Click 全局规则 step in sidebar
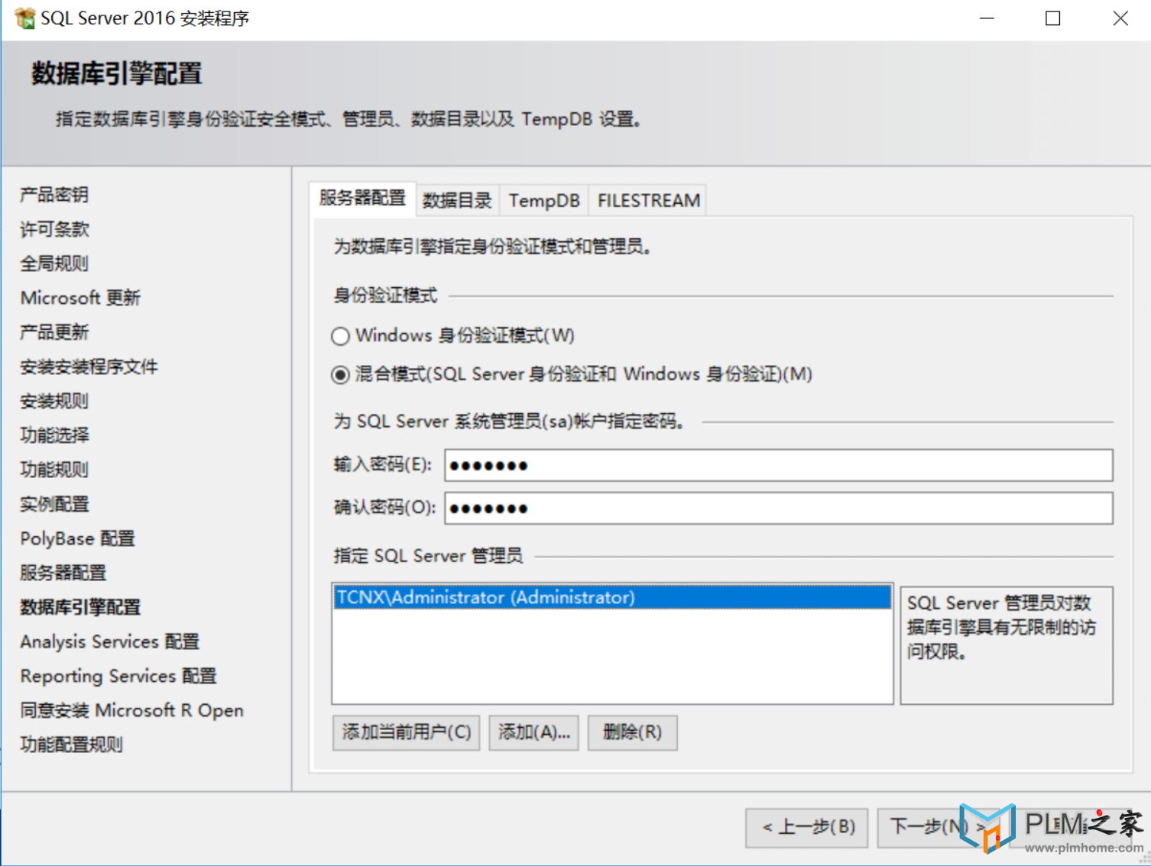Image resolution: width=1151 pixels, height=866 pixels. (x=54, y=263)
